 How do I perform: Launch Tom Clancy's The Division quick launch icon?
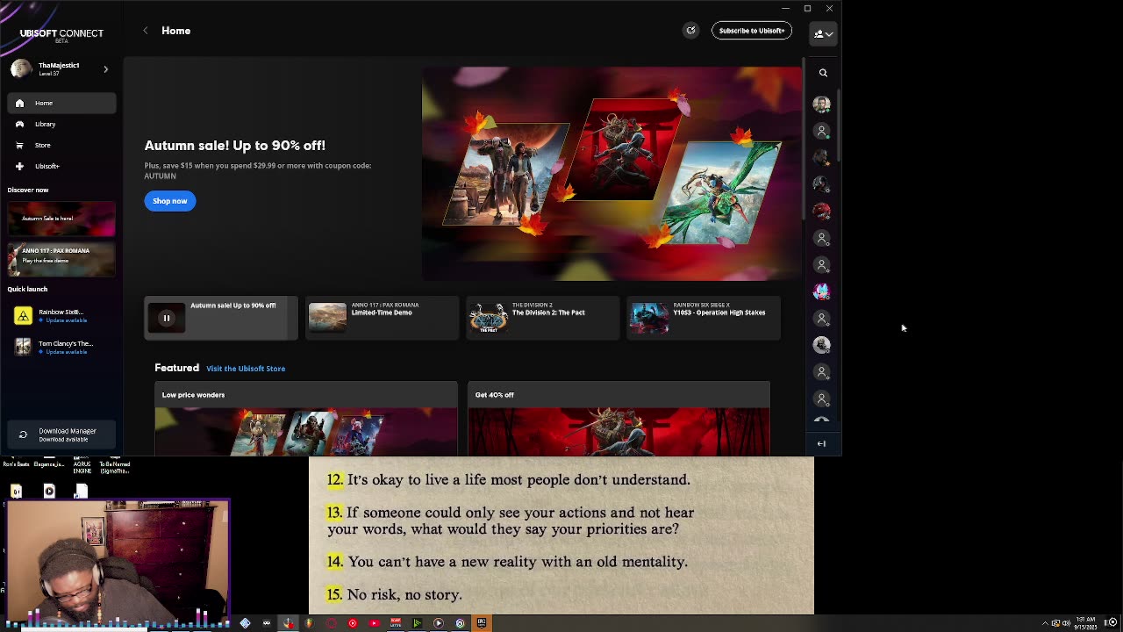coord(23,347)
